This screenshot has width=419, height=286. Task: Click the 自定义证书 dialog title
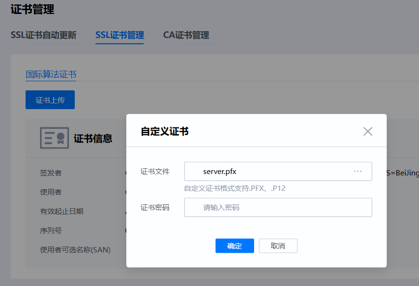point(164,131)
